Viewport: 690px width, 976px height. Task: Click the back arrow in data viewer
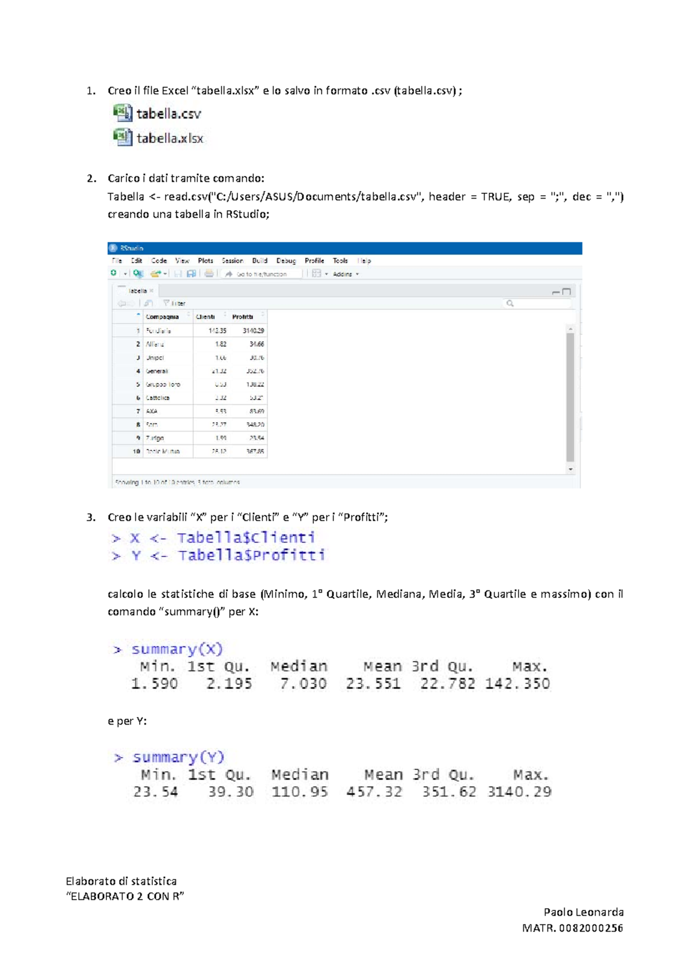[121, 303]
